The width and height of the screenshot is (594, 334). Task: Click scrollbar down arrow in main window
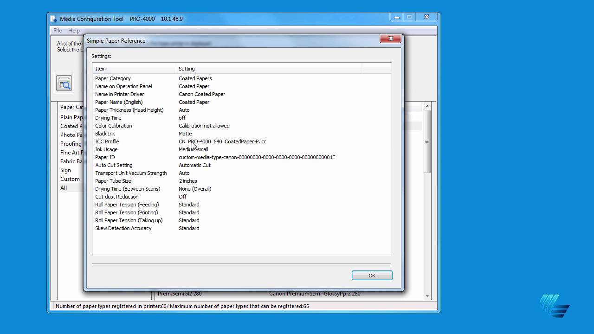point(427,296)
